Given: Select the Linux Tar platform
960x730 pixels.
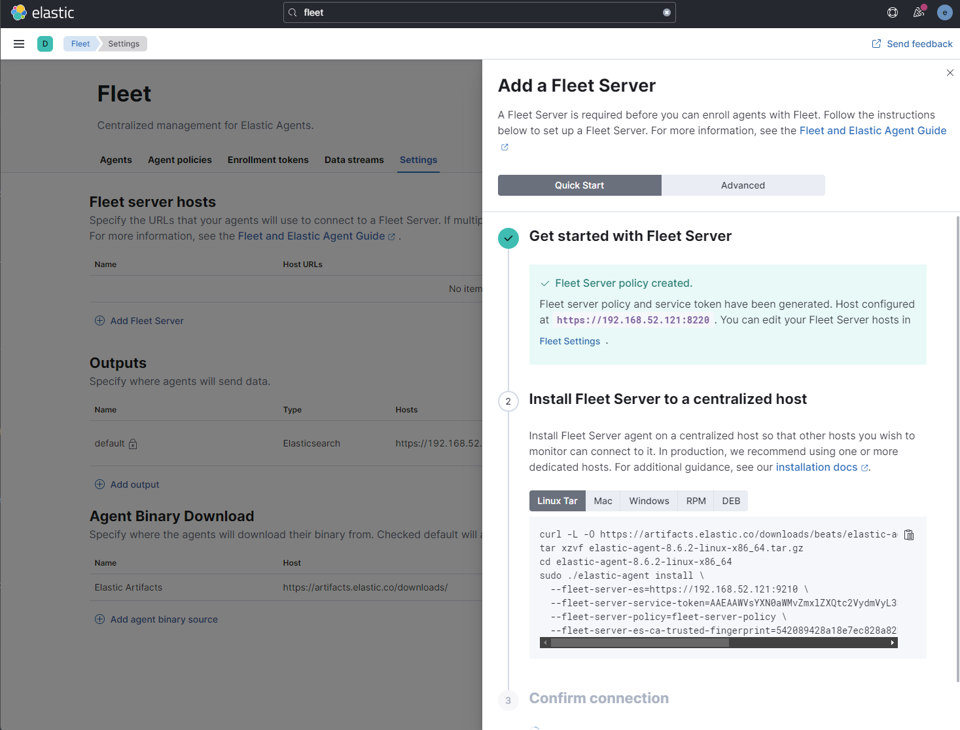Looking at the screenshot, I should pos(558,501).
